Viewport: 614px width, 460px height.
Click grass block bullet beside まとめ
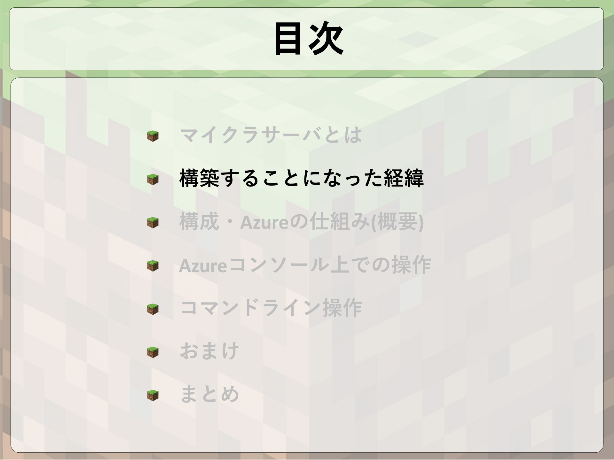point(153,395)
